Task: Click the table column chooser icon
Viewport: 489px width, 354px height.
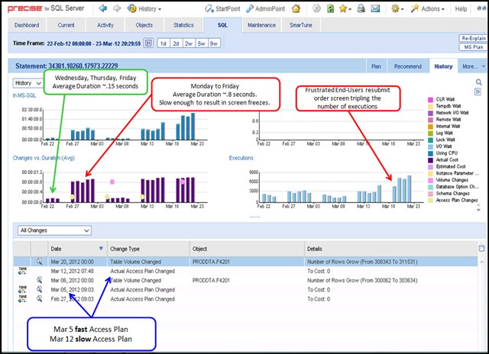Action: pos(482,248)
